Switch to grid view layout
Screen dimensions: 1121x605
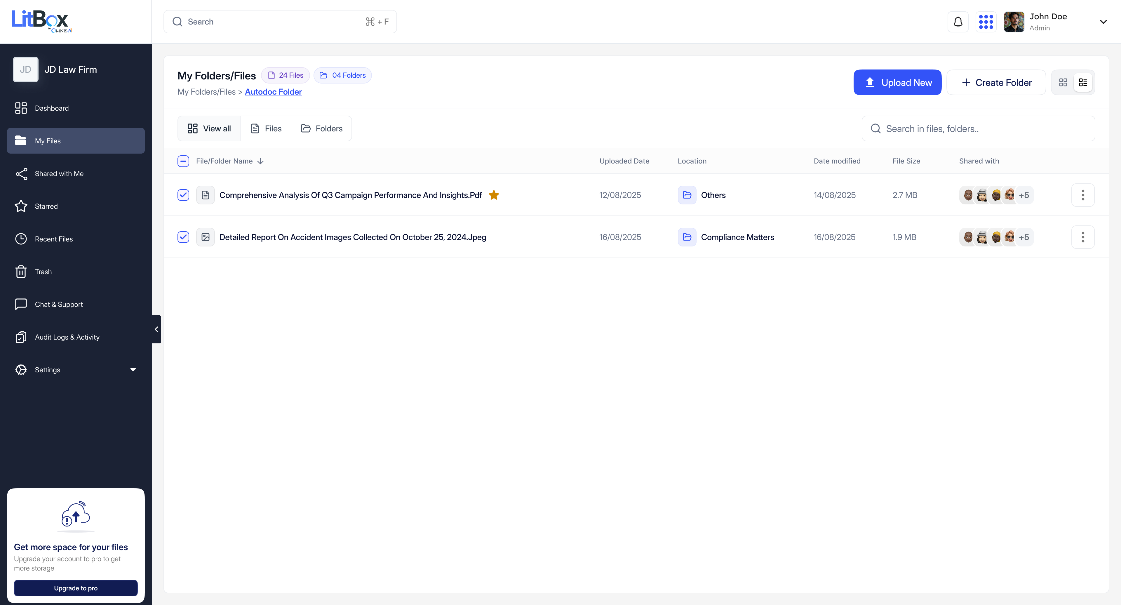point(1063,82)
